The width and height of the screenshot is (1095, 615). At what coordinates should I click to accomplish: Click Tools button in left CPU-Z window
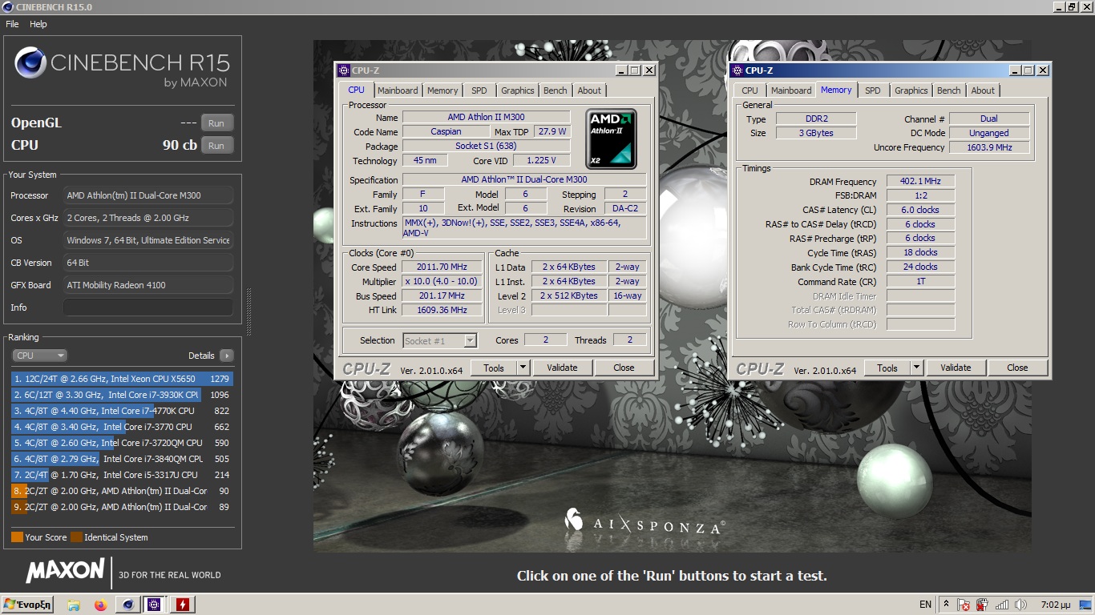pyautogui.click(x=494, y=368)
